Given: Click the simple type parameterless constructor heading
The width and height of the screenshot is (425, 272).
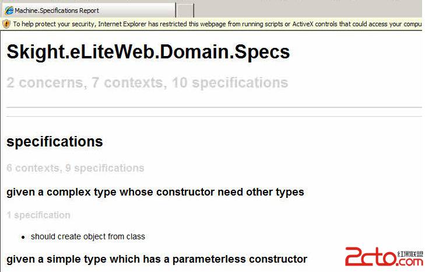Looking at the screenshot, I should pyautogui.click(x=157, y=259).
